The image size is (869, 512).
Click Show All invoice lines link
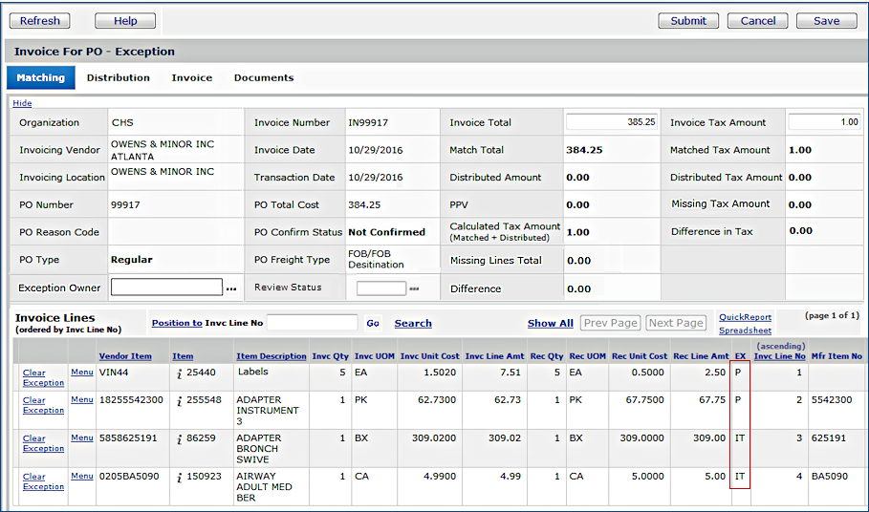(550, 323)
